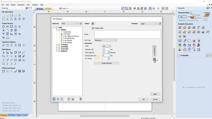212x119 pixels.
Task: Open the Gadgets menu
Action: (35, 5)
